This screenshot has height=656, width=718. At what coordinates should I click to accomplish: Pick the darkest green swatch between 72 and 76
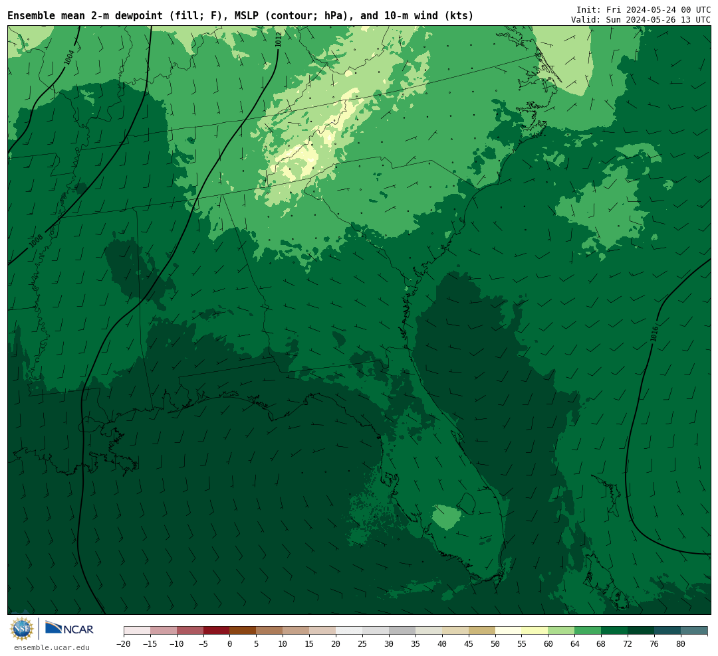(x=641, y=631)
